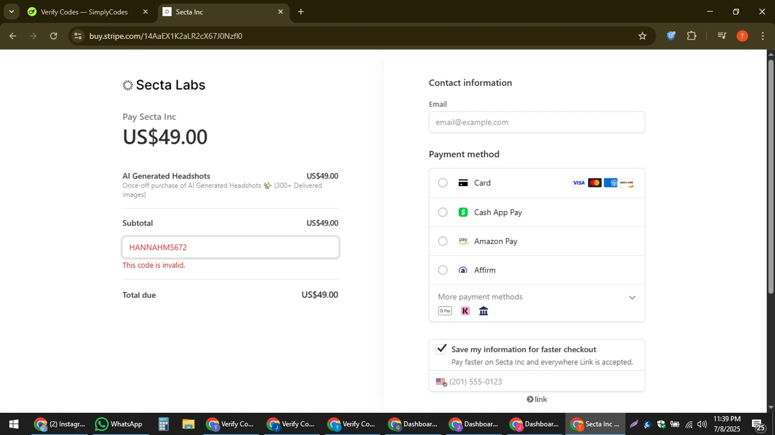Click the 'This code is invalid.' message
The image size is (775, 435).
153,265
